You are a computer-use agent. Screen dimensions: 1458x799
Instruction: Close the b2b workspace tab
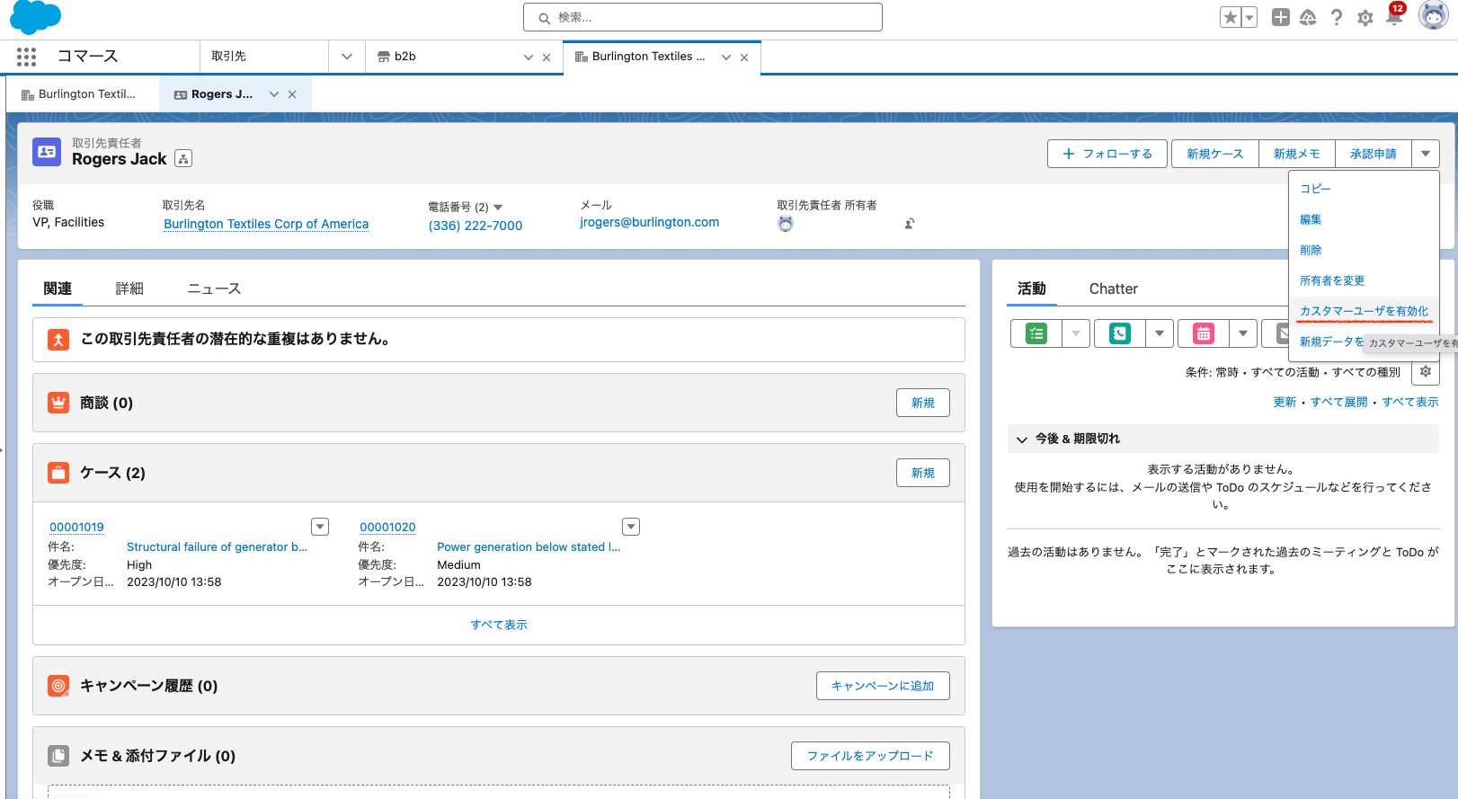pyautogui.click(x=547, y=58)
